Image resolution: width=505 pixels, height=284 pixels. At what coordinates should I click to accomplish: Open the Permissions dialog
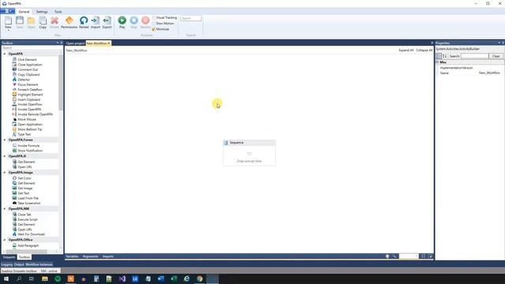coord(69,22)
